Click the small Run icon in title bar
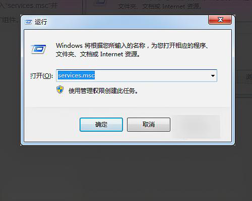 [28, 22]
